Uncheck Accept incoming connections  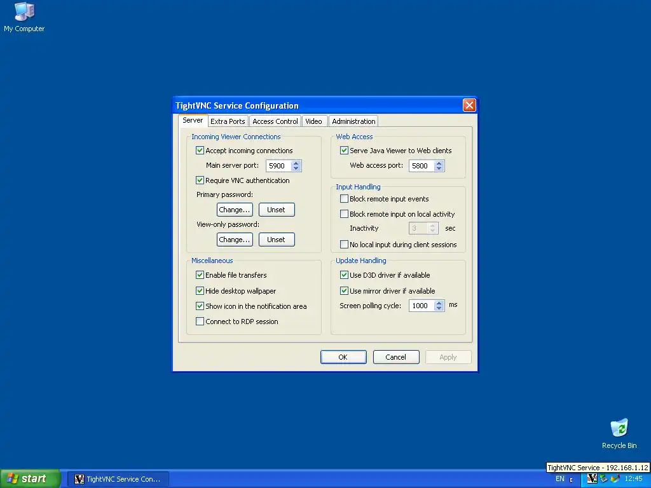[x=200, y=150]
